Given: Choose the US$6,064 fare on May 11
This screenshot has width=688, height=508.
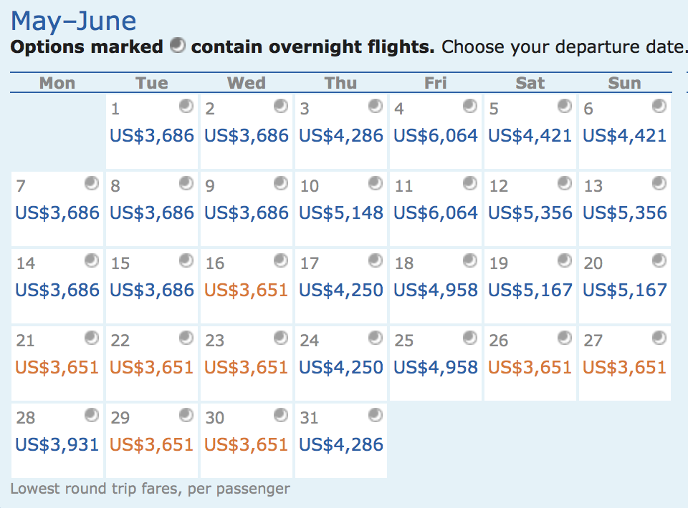Looking at the screenshot, I should point(435,212).
